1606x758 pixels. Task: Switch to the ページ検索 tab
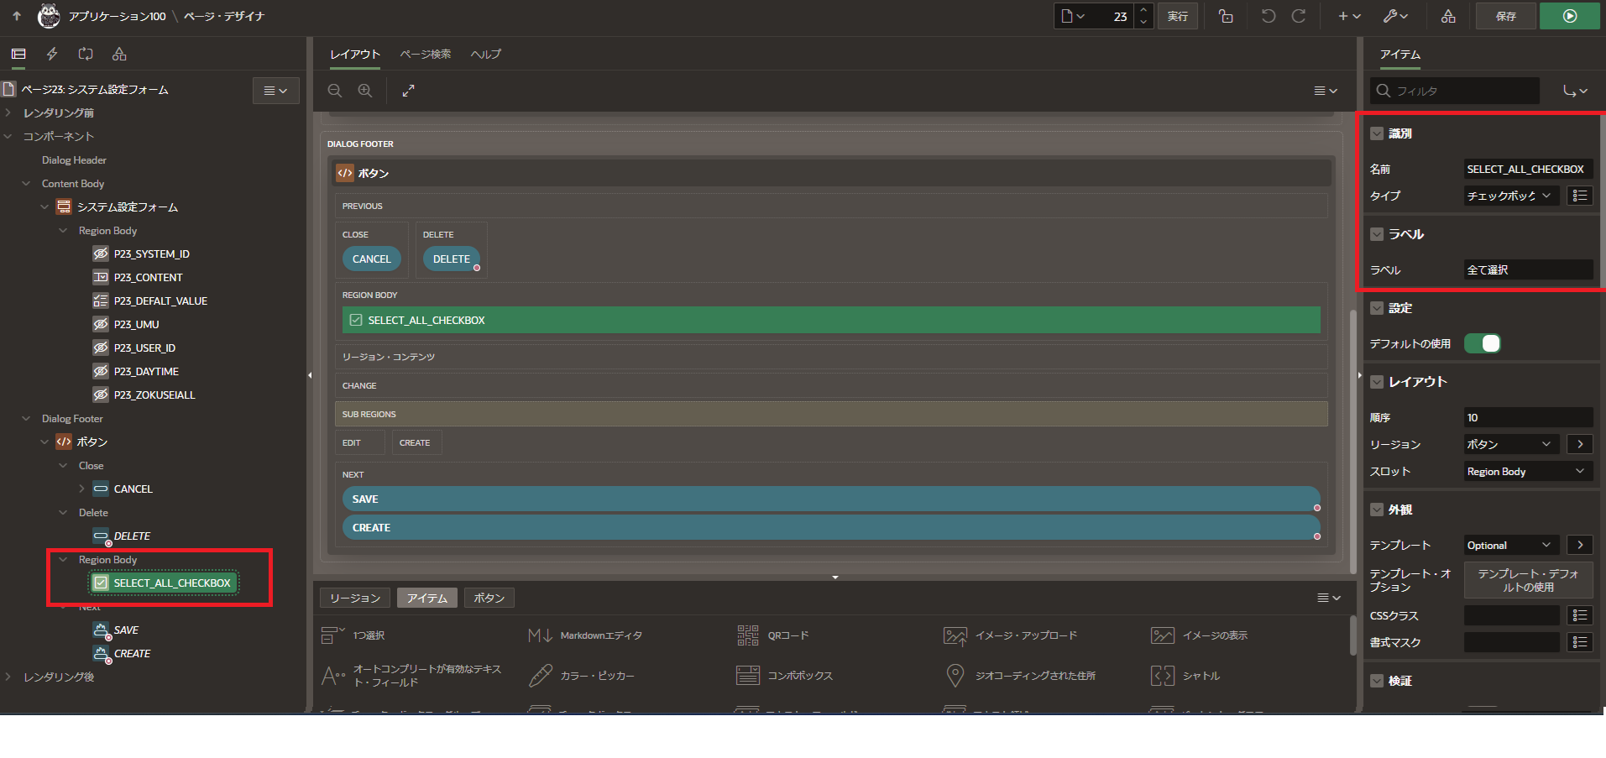pos(426,54)
